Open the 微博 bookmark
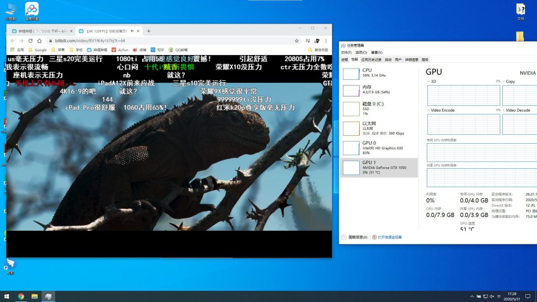Screen dimensions: 537x302 (139, 50)
